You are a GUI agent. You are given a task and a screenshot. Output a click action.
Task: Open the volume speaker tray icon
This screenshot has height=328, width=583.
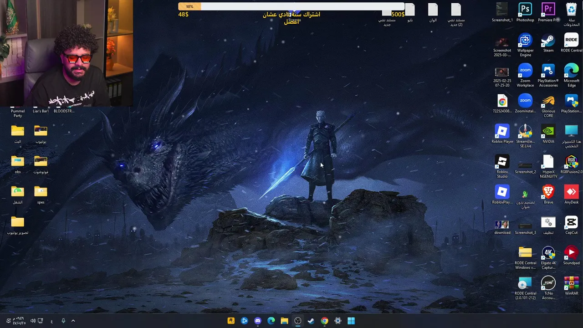(x=33, y=321)
